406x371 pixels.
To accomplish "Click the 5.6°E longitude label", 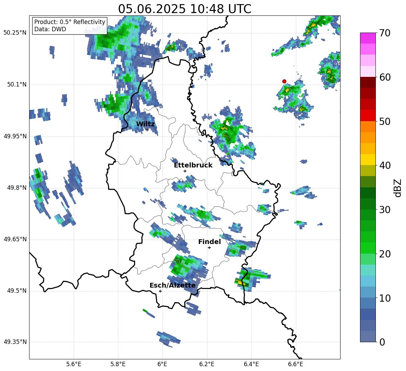I will click(x=73, y=364).
